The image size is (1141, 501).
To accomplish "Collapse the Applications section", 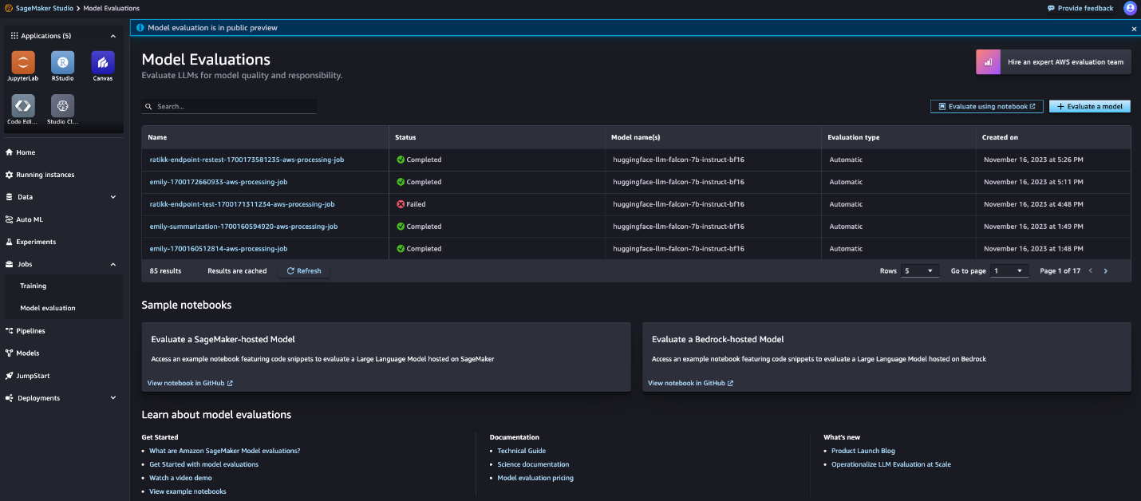I will coord(113,35).
